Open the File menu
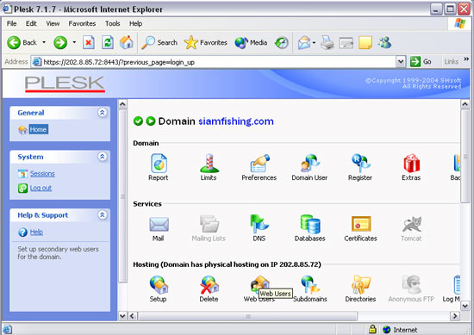 [x=12, y=23]
